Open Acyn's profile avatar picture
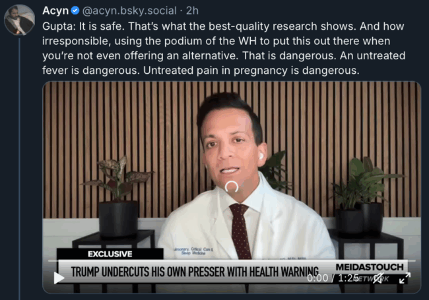Viewport: 429px width, 300px height. pyautogui.click(x=19, y=20)
